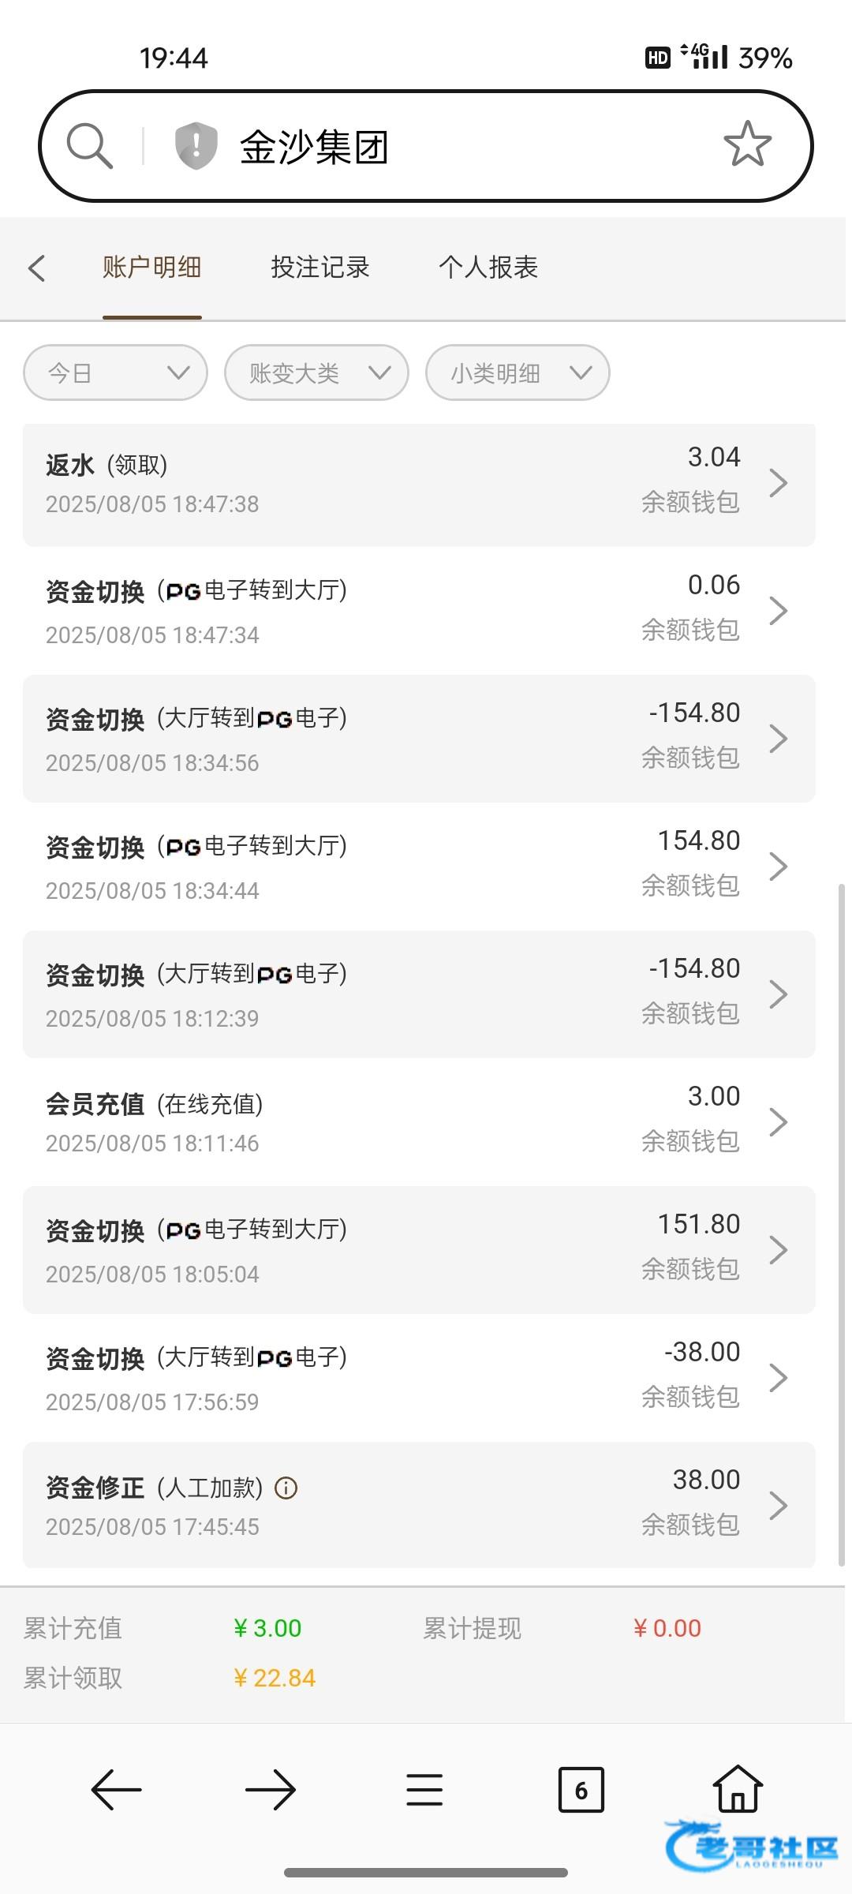Tap the site security shield icon
This screenshot has width=852, height=1894.
(x=196, y=146)
